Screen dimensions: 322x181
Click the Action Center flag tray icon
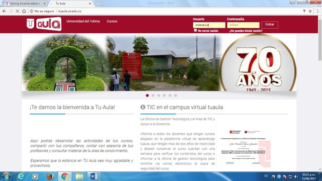[x=285, y=176]
